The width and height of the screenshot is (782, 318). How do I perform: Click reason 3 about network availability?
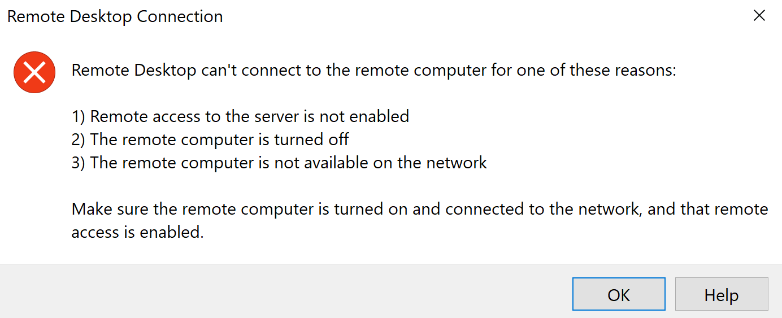click(279, 163)
